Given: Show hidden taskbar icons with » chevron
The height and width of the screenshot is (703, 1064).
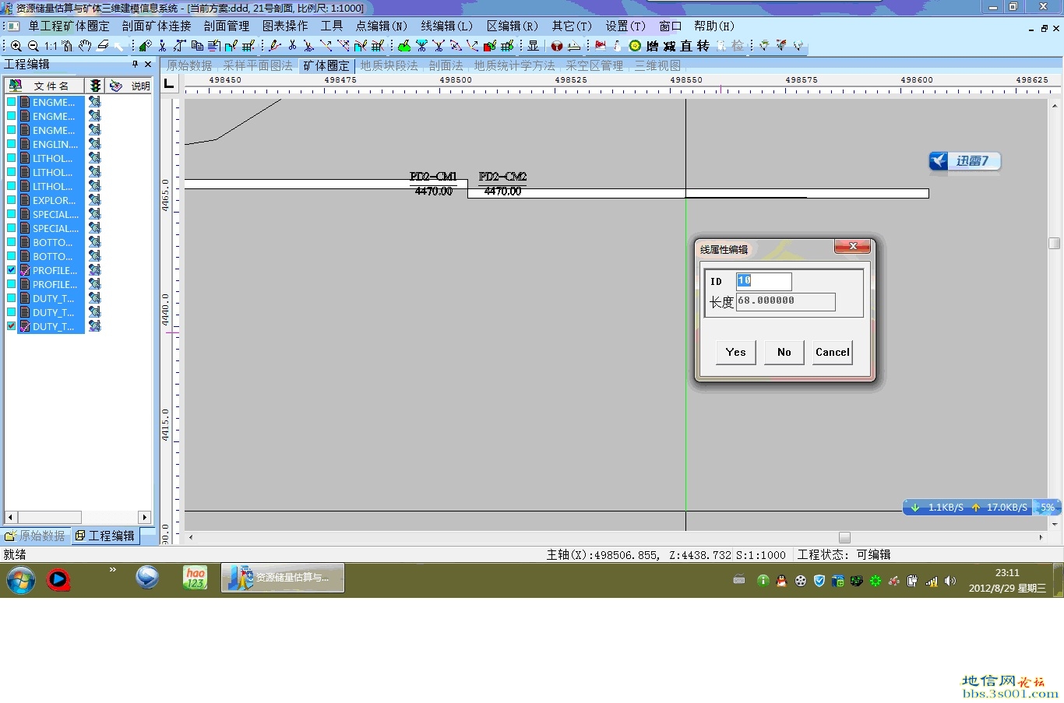Looking at the screenshot, I should 113,570.
